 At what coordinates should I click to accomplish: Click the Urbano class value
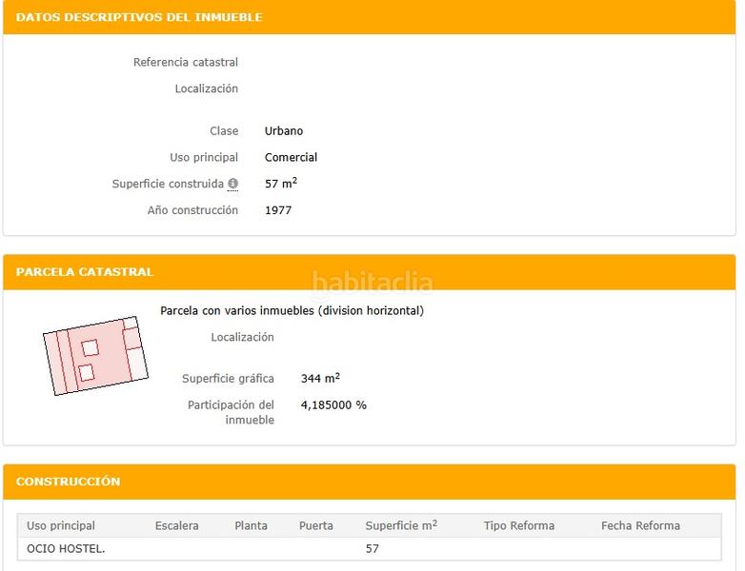tap(284, 130)
